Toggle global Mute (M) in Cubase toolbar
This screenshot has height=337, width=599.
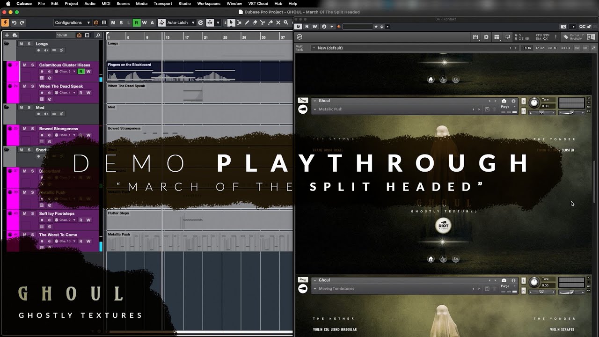click(114, 22)
